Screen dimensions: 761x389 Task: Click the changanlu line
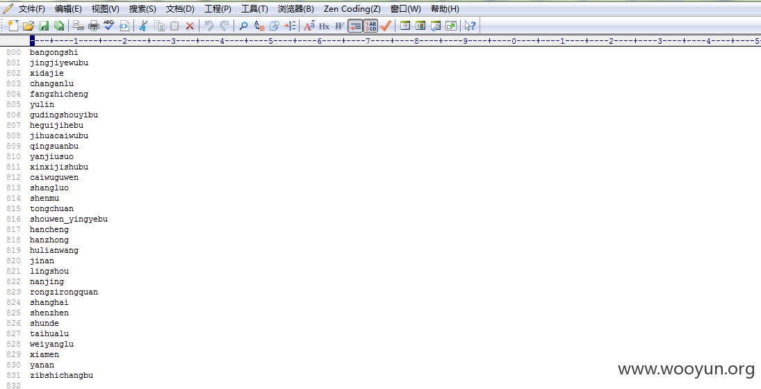(x=52, y=84)
